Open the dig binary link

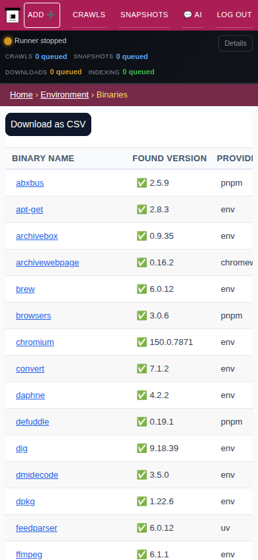tap(22, 449)
